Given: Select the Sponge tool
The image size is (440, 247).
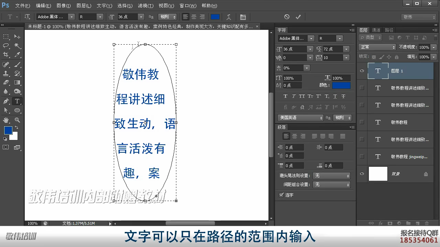Looking at the screenshot, I should 17,92.
